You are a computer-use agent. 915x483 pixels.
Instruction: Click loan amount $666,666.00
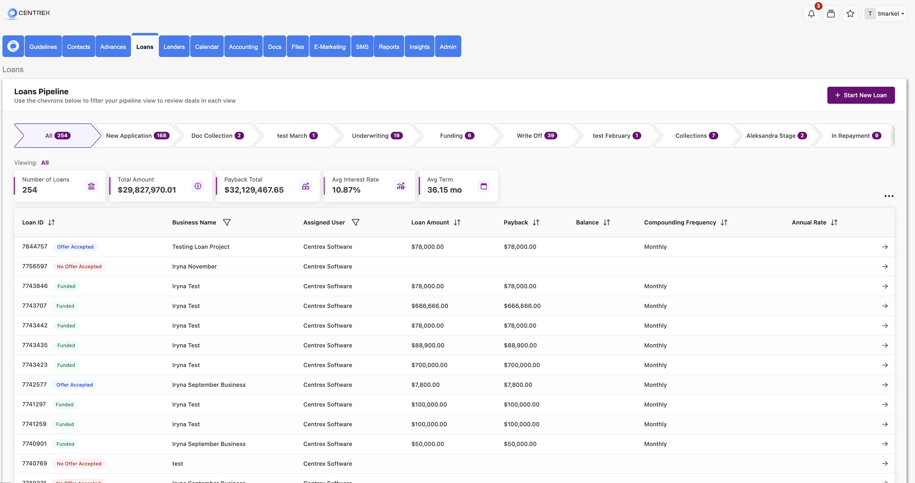pos(430,306)
